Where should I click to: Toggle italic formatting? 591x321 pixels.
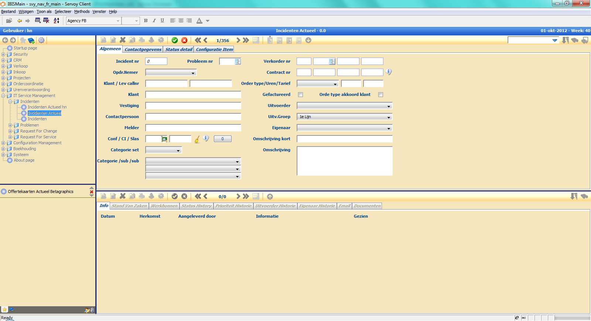point(154,21)
